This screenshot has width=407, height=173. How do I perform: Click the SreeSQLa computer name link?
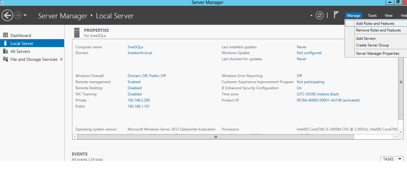pyautogui.click(x=135, y=47)
